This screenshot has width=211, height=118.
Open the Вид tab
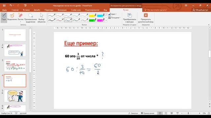tap(105, 10)
